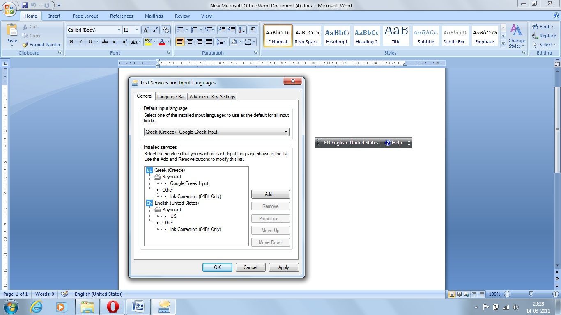Viewport: 561px width, 315px height.
Task: Click the Numbering list icon
Action: (x=195, y=30)
